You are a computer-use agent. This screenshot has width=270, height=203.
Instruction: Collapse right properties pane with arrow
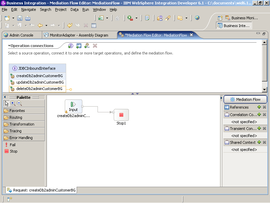(221, 98)
